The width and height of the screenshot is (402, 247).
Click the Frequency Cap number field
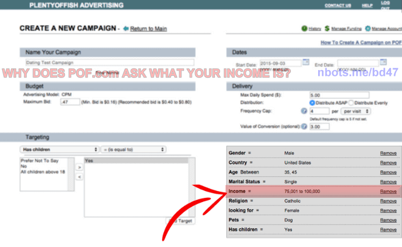(319, 111)
